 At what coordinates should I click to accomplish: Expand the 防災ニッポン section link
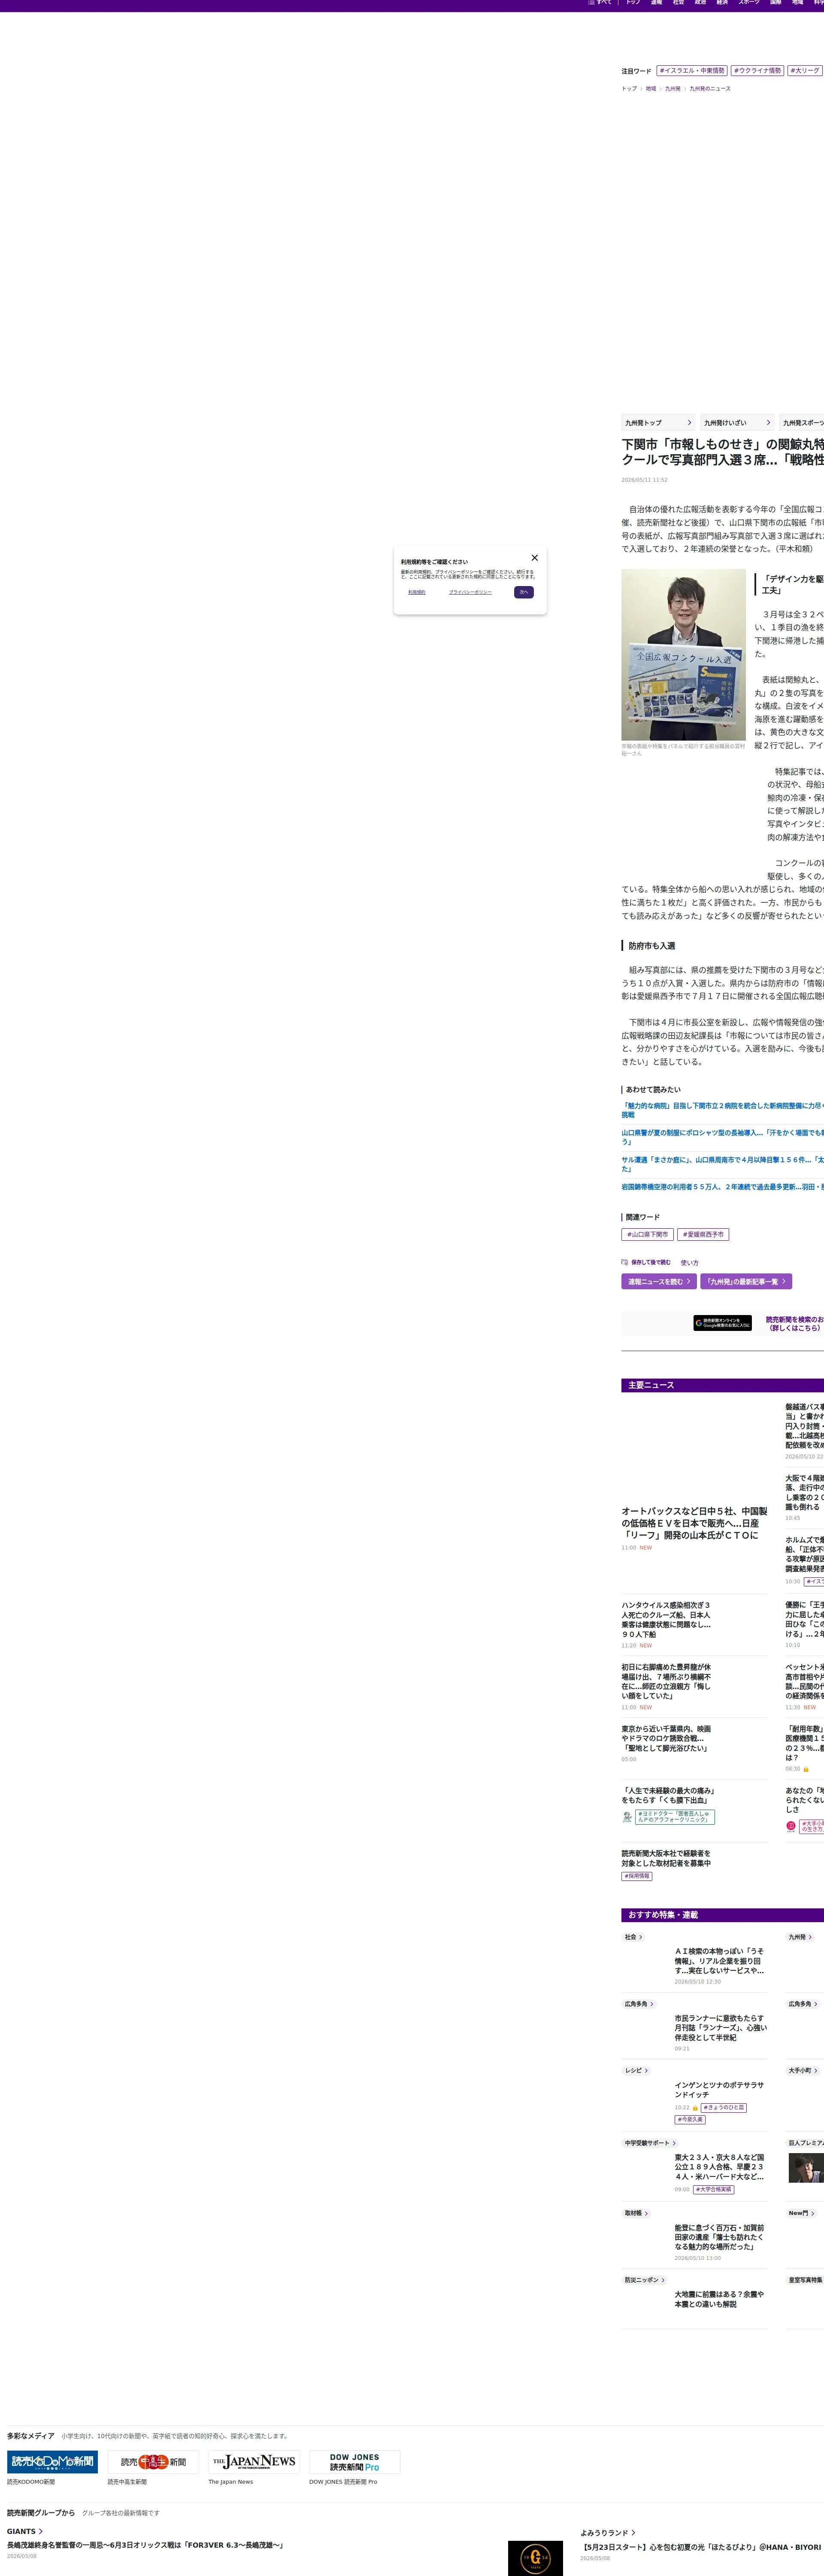[x=645, y=2280]
